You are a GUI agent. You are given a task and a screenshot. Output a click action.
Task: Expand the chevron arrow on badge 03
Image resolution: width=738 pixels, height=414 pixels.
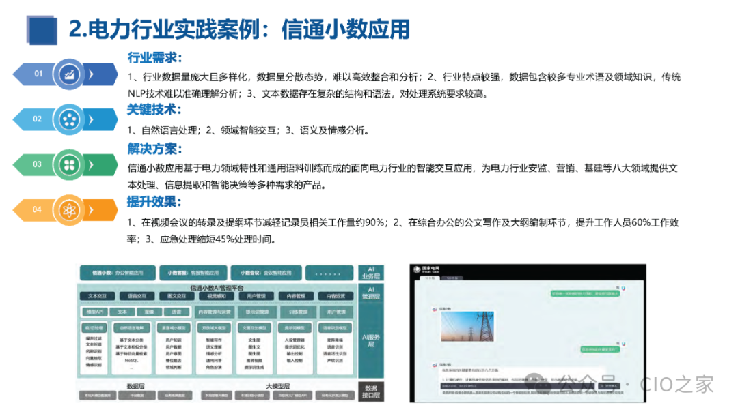point(92,165)
